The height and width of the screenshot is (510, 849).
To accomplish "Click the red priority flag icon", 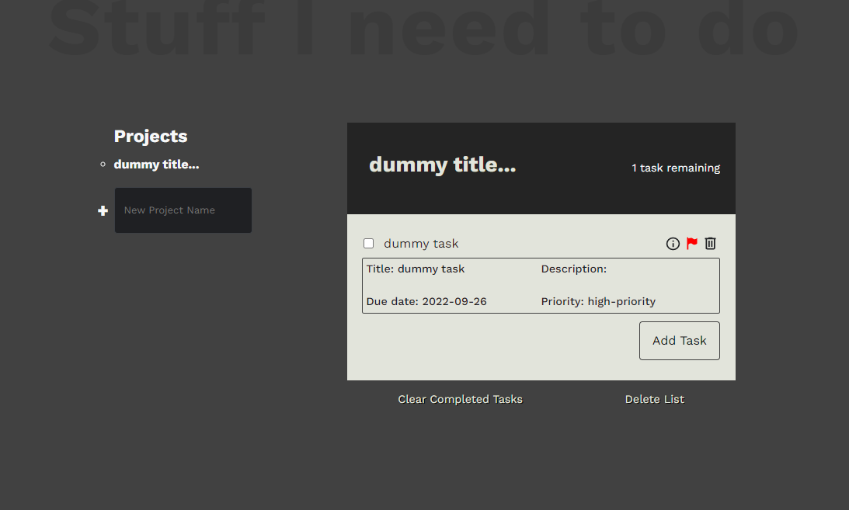I will coord(692,244).
